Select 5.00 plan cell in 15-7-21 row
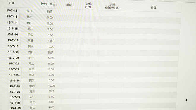196x110 pixels. coord(51,64)
